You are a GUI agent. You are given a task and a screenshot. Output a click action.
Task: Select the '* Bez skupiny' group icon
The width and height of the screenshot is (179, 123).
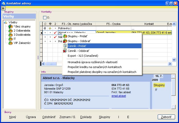point(11,26)
